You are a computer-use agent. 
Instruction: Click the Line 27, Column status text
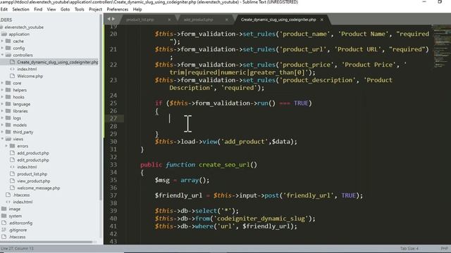pyautogui.click(x=17, y=248)
